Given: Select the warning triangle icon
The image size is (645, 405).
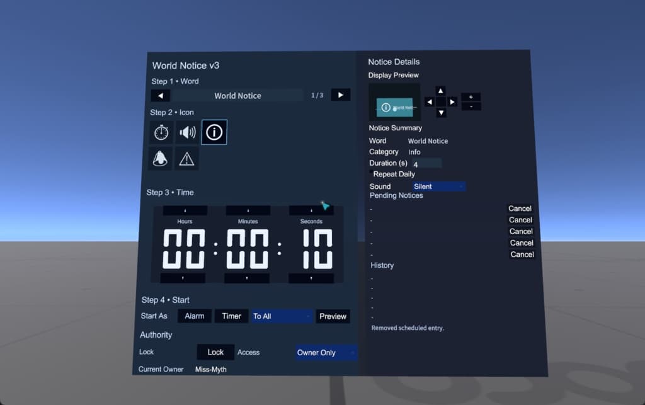Looking at the screenshot, I should point(186,159).
